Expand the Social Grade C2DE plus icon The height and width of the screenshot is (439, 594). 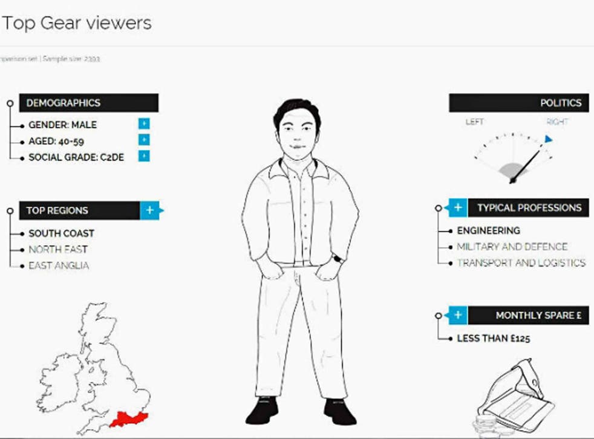coord(144,156)
